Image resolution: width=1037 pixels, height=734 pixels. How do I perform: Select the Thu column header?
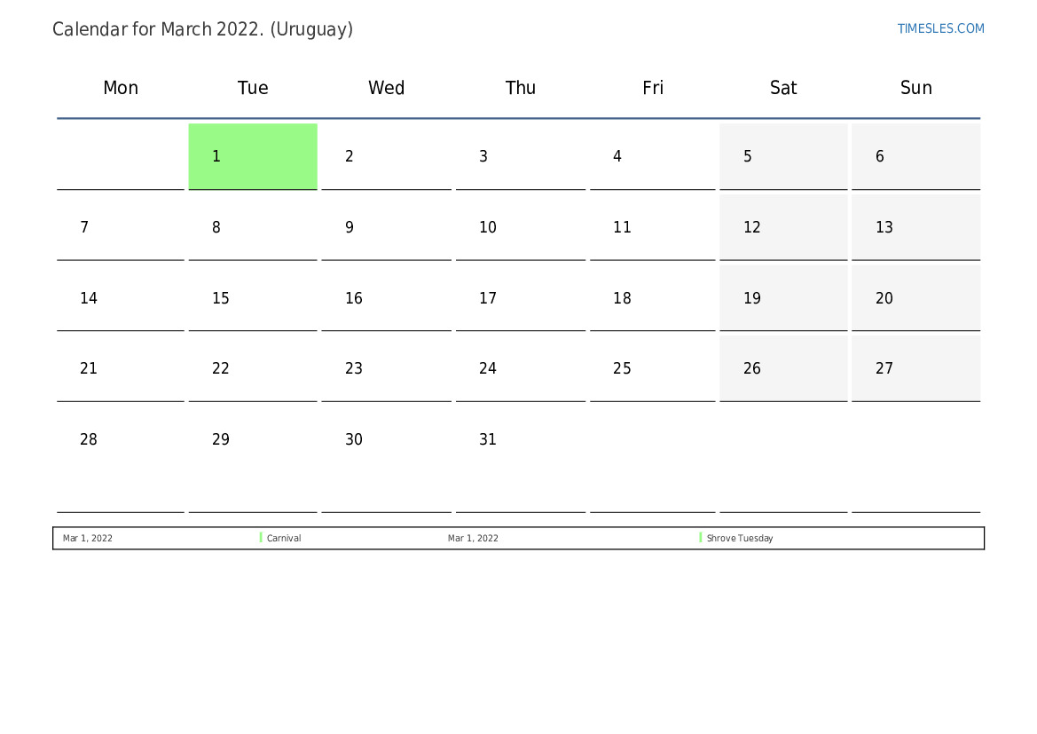pos(521,88)
